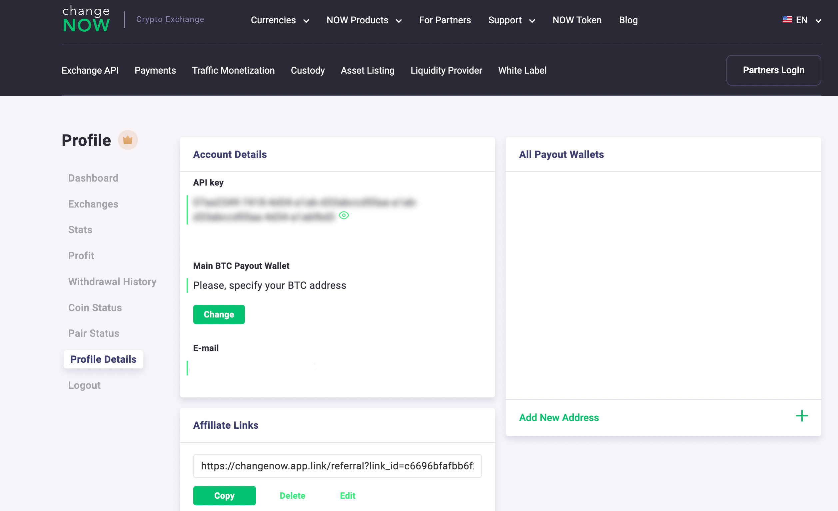Open Exchanges in the sidebar

93,204
